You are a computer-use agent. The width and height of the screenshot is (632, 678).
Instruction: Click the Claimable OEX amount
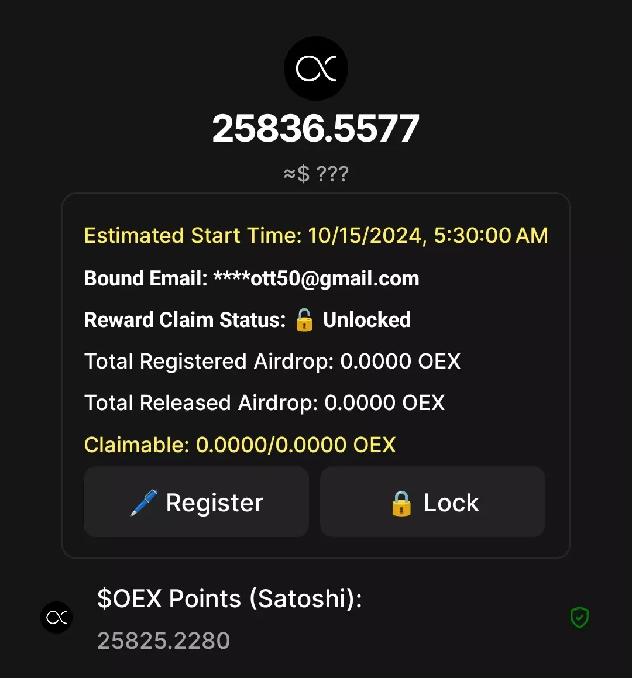point(296,445)
